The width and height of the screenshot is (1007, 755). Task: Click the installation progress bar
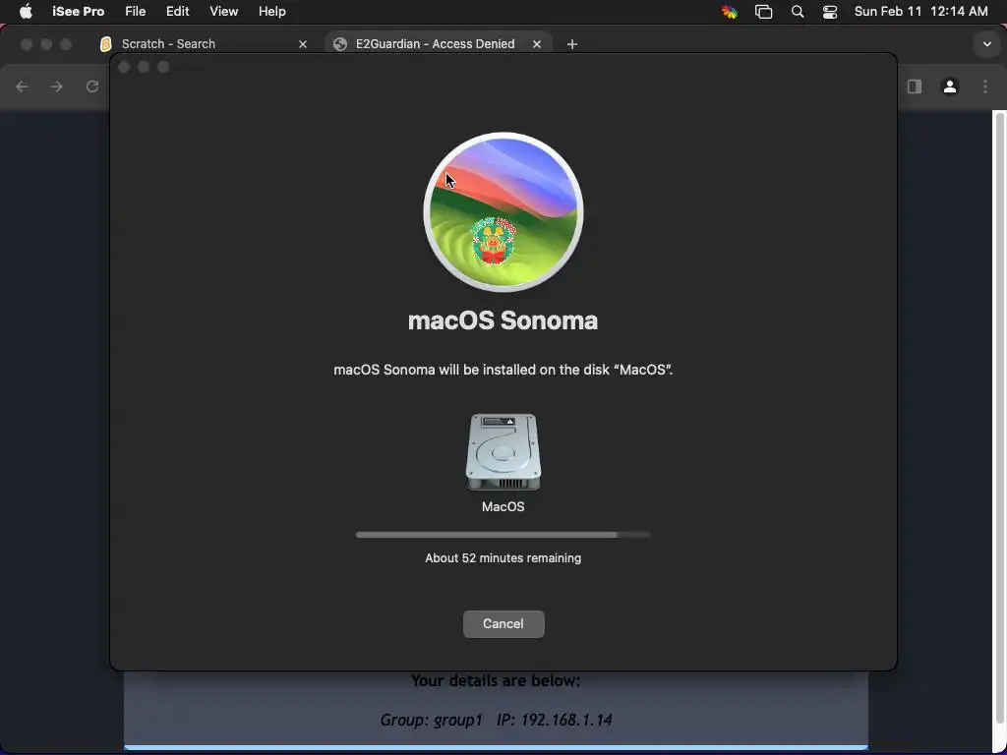click(x=503, y=535)
